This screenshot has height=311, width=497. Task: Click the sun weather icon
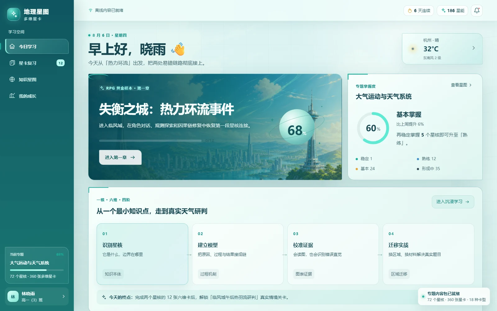413,49
